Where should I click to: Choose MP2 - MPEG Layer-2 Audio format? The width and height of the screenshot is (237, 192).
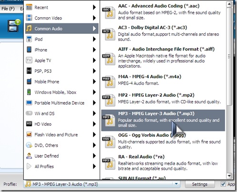(163, 100)
